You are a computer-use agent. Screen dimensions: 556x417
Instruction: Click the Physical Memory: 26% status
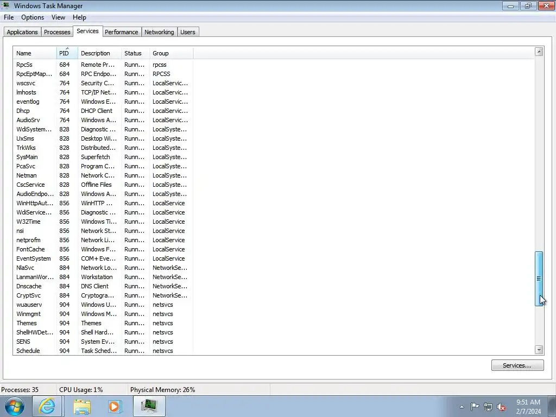[x=163, y=390]
